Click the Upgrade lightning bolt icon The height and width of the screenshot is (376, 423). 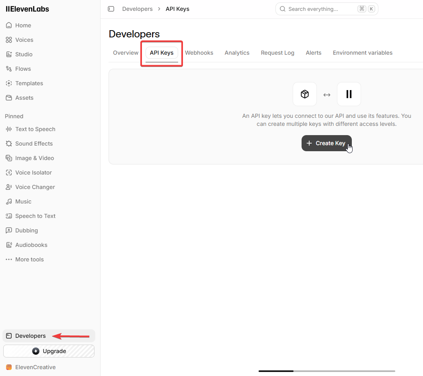(36, 351)
